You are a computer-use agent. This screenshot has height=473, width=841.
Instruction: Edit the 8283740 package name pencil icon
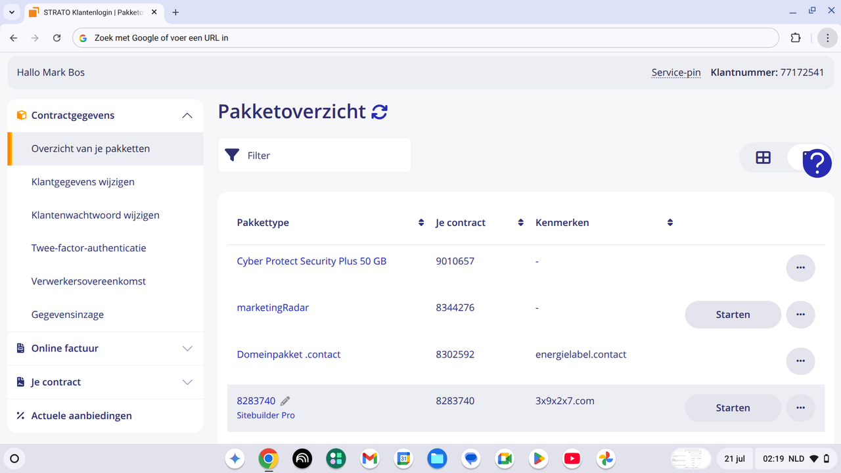pyautogui.click(x=285, y=401)
